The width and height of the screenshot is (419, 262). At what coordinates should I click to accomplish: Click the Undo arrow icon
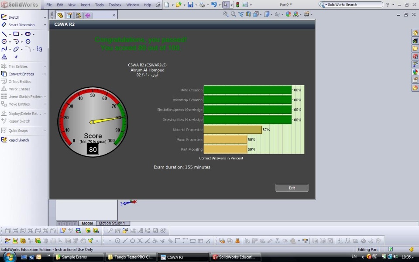[214, 4]
